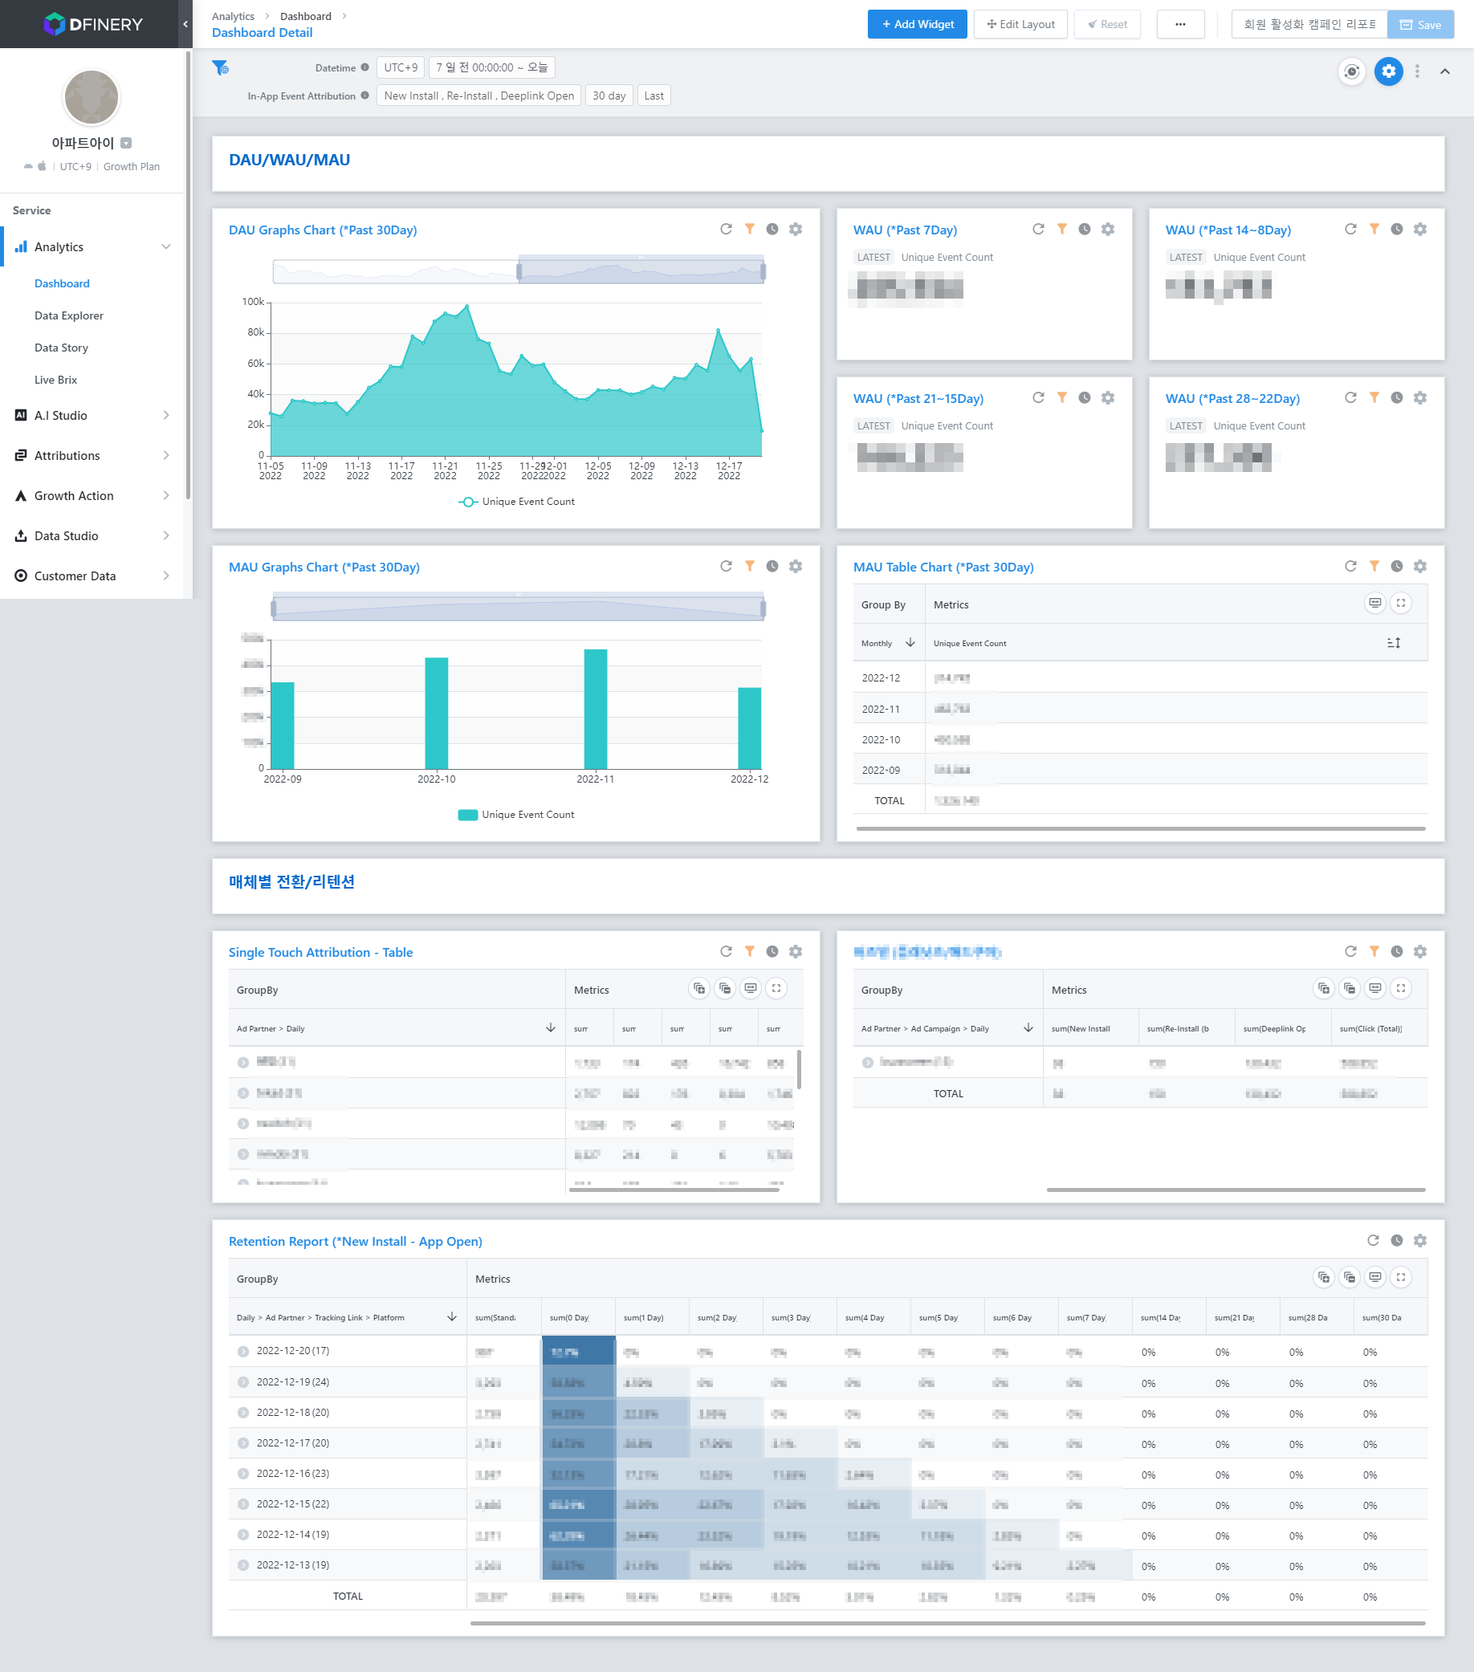The width and height of the screenshot is (1474, 1672).
Task: Expand the 2022-12-20 (17) retention row
Action: point(243,1353)
